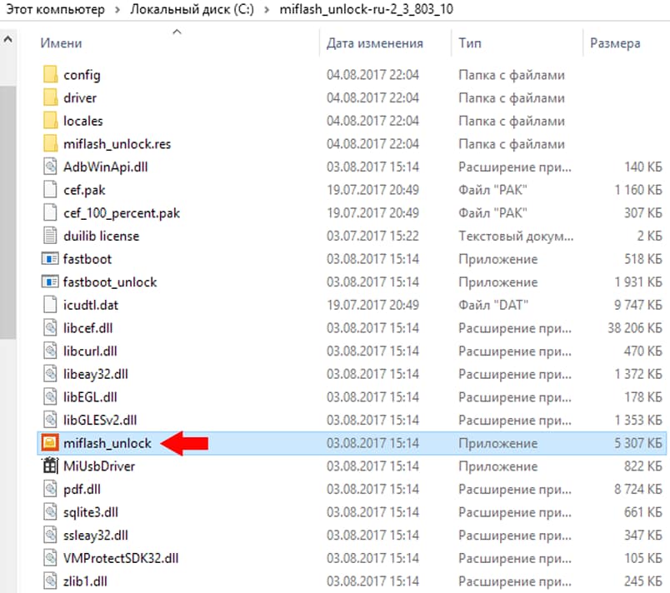Select the ssleay32.dll file name
The image size is (670, 593).
(96, 536)
